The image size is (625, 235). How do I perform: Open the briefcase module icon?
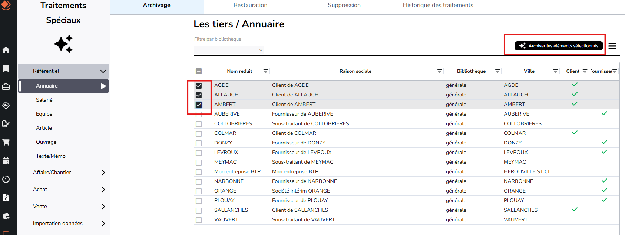coord(6,87)
